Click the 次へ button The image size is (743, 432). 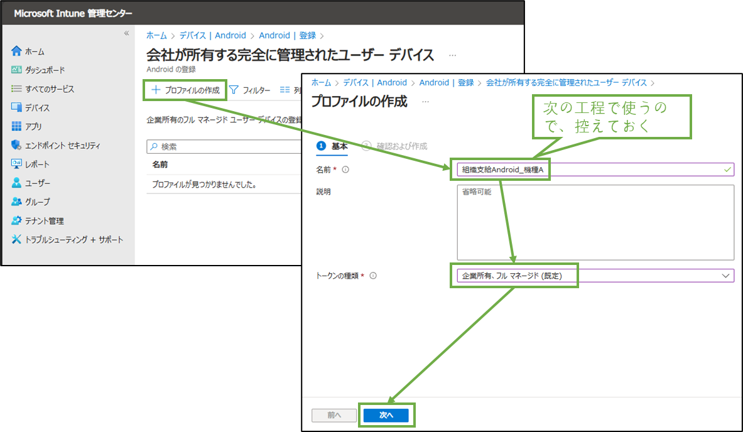(x=386, y=415)
